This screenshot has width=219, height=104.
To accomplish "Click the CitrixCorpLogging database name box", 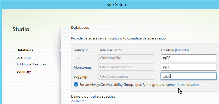I will click(x=126, y=76).
